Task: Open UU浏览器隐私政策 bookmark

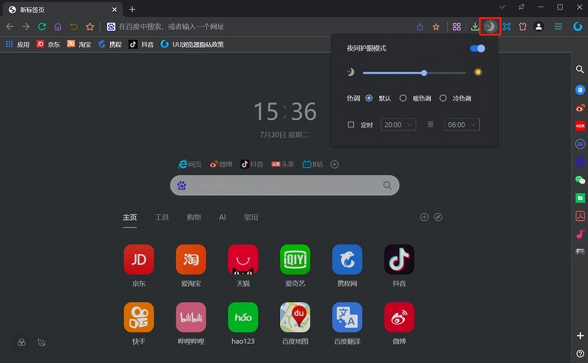Action: 192,44
